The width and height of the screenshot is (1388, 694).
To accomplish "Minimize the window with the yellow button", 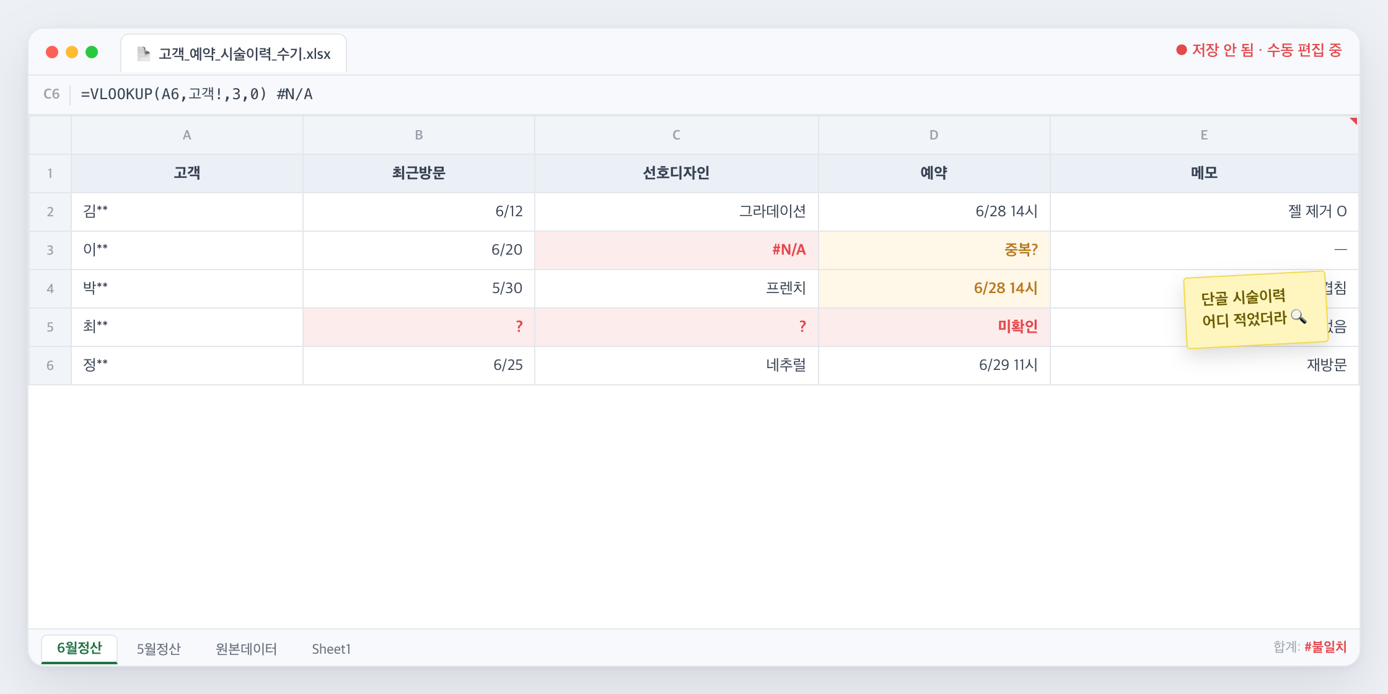I will pos(72,52).
